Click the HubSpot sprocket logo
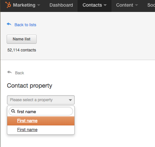The height and width of the screenshot is (147, 155). 8,5
